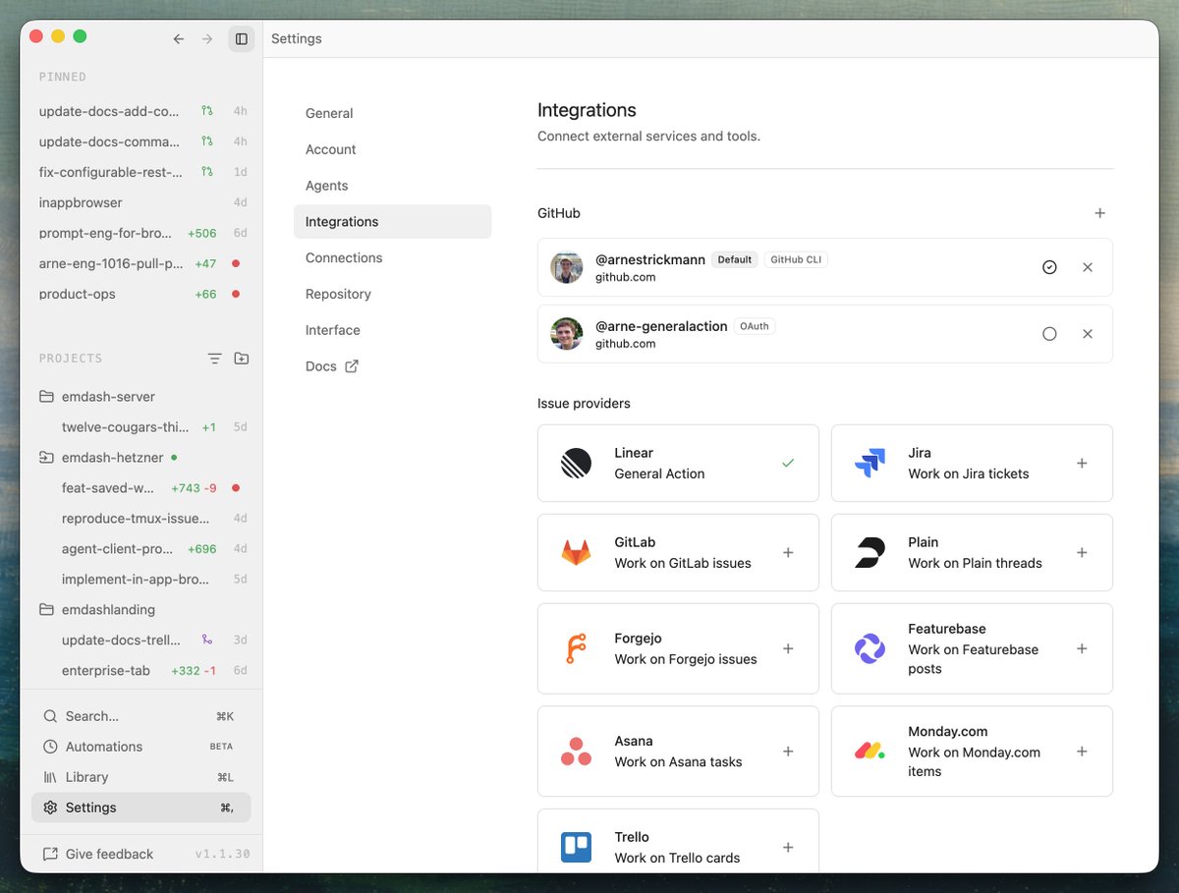Image resolution: width=1179 pixels, height=893 pixels.
Task: Open the Agents settings tab
Action: click(392, 186)
